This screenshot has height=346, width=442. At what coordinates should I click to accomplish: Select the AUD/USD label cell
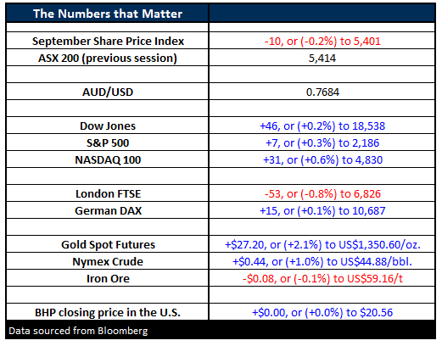[108, 92]
